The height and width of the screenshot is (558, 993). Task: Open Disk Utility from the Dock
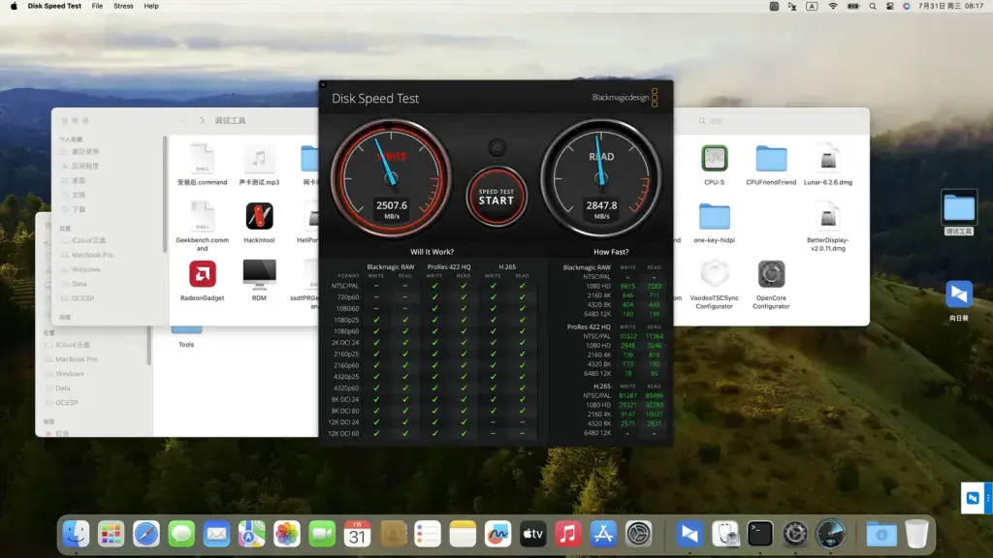[x=725, y=534]
